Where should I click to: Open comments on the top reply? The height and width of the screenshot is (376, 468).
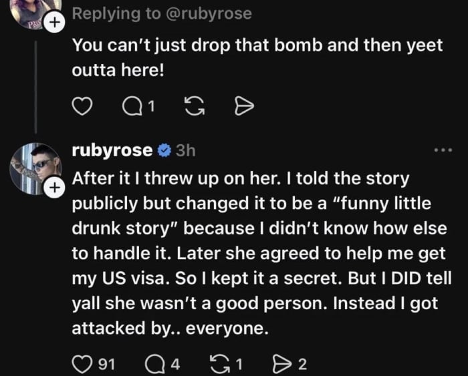pyautogui.click(x=134, y=106)
